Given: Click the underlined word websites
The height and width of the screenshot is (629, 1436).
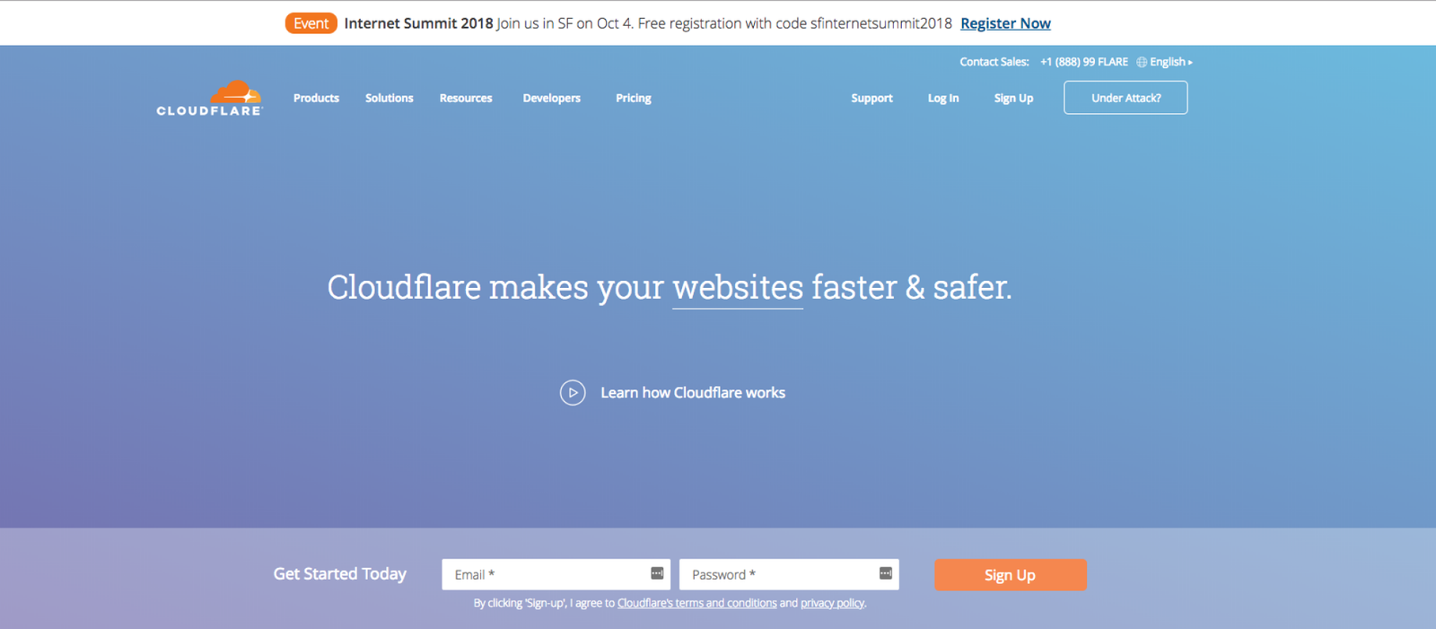Looking at the screenshot, I should tap(738, 288).
